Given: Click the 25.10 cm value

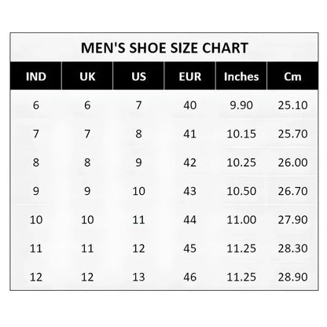Looking at the screenshot, I should pos(292,105).
